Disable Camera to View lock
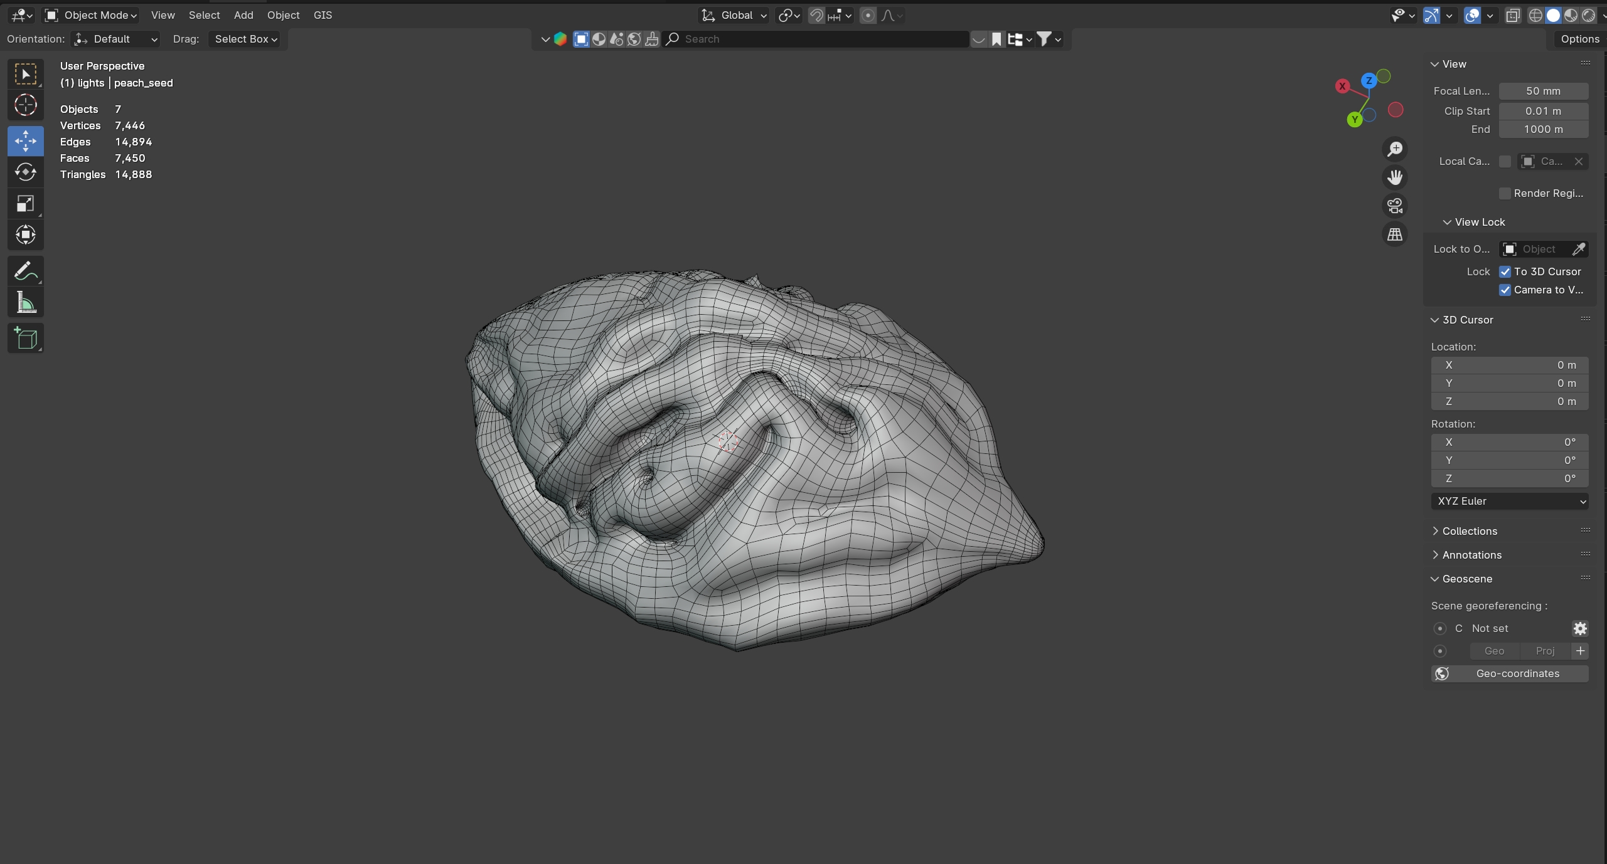The image size is (1607, 864). [1505, 290]
